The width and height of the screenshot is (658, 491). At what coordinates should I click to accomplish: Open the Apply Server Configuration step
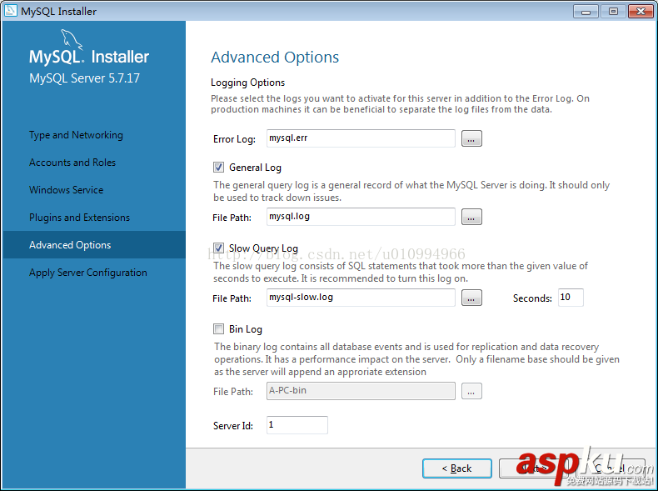pyautogui.click(x=88, y=273)
